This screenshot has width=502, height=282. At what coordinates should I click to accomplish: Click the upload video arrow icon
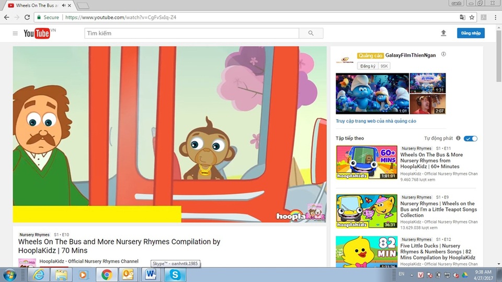pyautogui.click(x=443, y=33)
